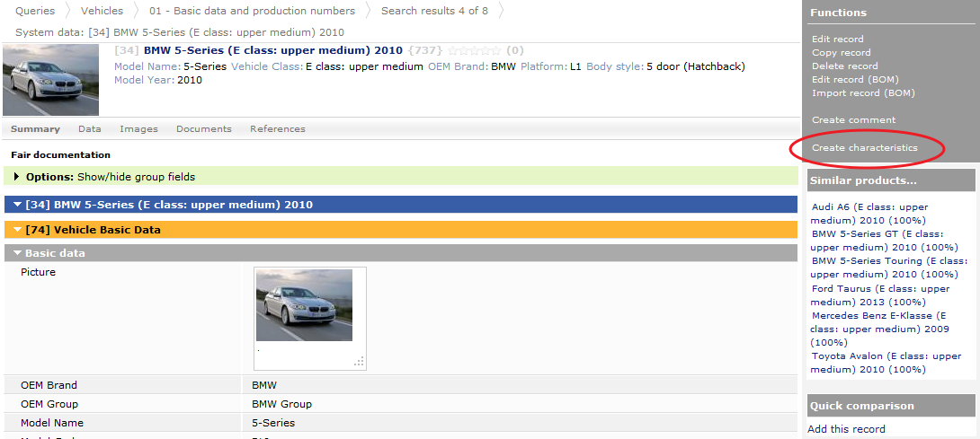Screen dimensions: 980x439
Task: Click the {737} counter beside the title
Action: tap(425, 50)
